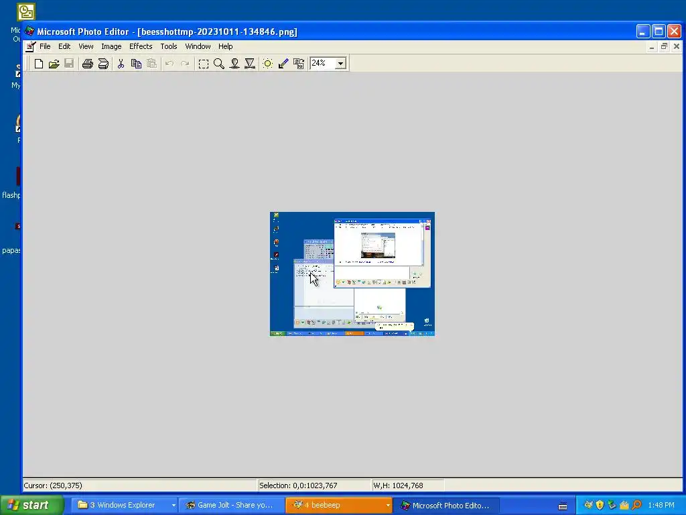Open the zoom percentage dropdown arrow
Screen dimensions: 686x515
tap(341, 64)
